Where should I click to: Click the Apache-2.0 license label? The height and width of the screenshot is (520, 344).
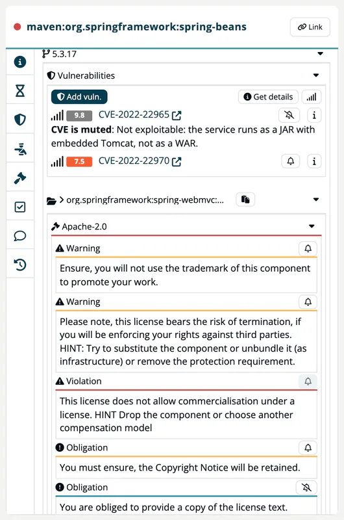point(84,226)
